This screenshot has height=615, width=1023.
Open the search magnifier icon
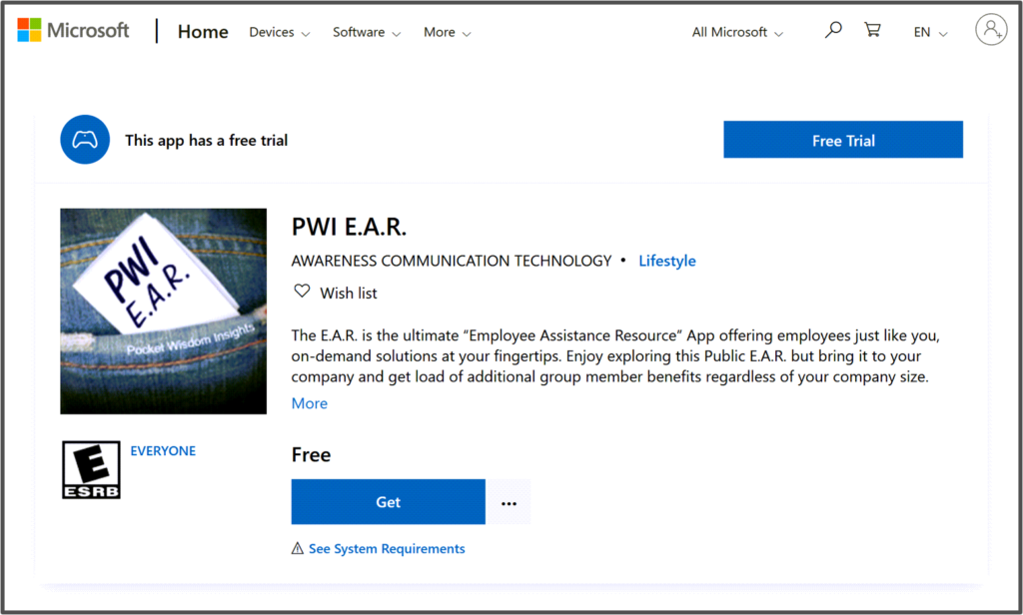click(833, 30)
